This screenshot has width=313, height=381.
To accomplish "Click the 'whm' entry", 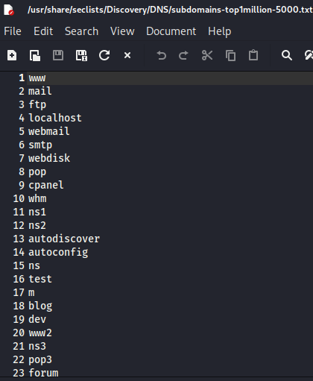I will [x=37, y=198].
